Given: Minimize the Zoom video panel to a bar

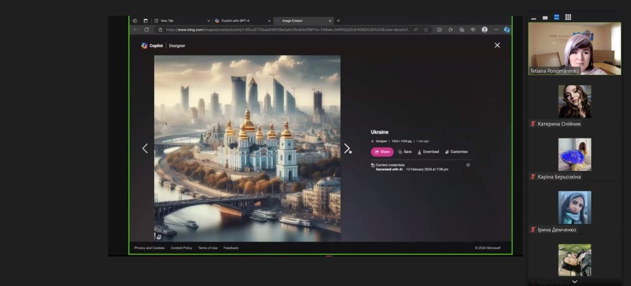Looking at the screenshot, I should pyautogui.click(x=534, y=18).
